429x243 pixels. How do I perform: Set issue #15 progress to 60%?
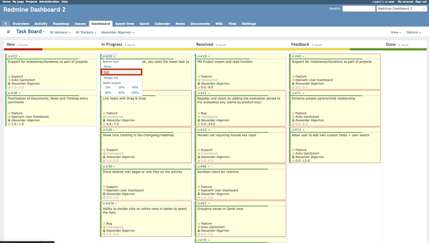click(108, 93)
